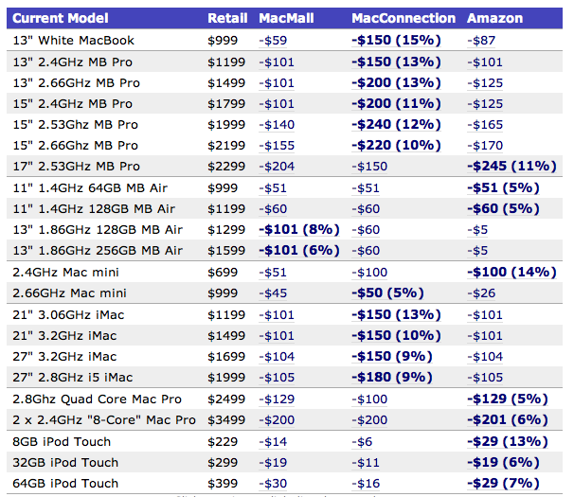The image size is (574, 497).
Task: Click Amazon -$29 (13%) for 8GB iPod Touch
Action: coord(508,441)
